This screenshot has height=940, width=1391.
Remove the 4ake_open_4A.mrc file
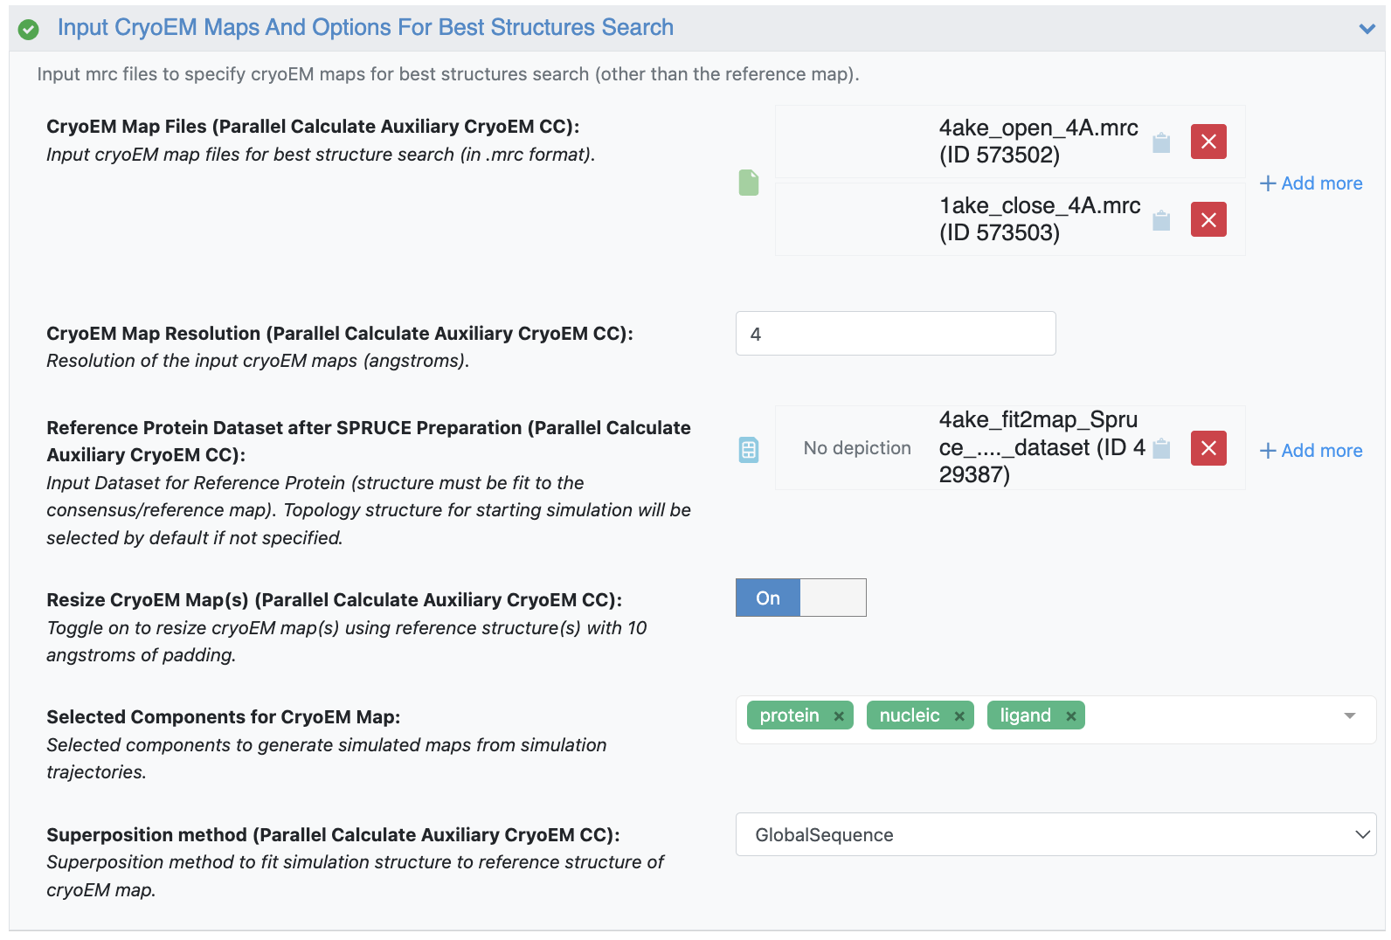[x=1208, y=142]
